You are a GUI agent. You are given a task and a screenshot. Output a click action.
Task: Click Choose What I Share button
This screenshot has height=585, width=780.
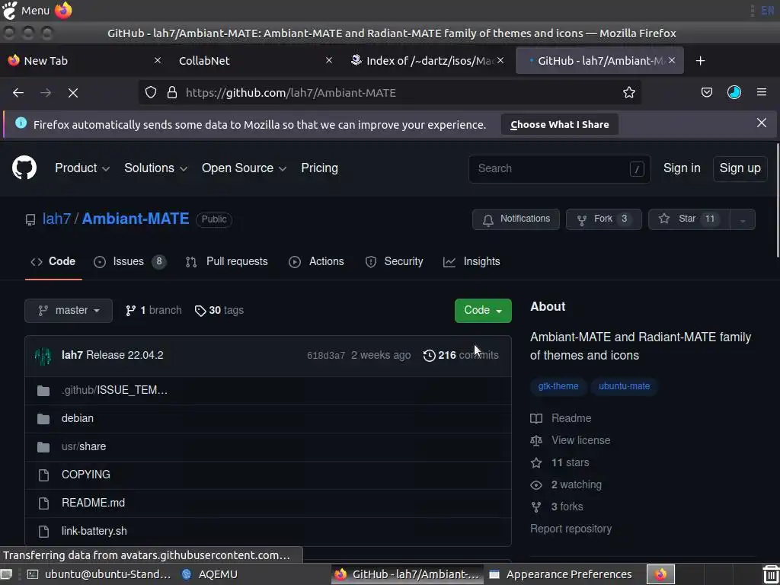(x=560, y=124)
